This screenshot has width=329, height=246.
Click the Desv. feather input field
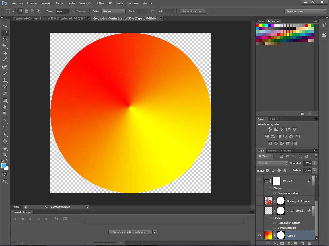coord(63,11)
